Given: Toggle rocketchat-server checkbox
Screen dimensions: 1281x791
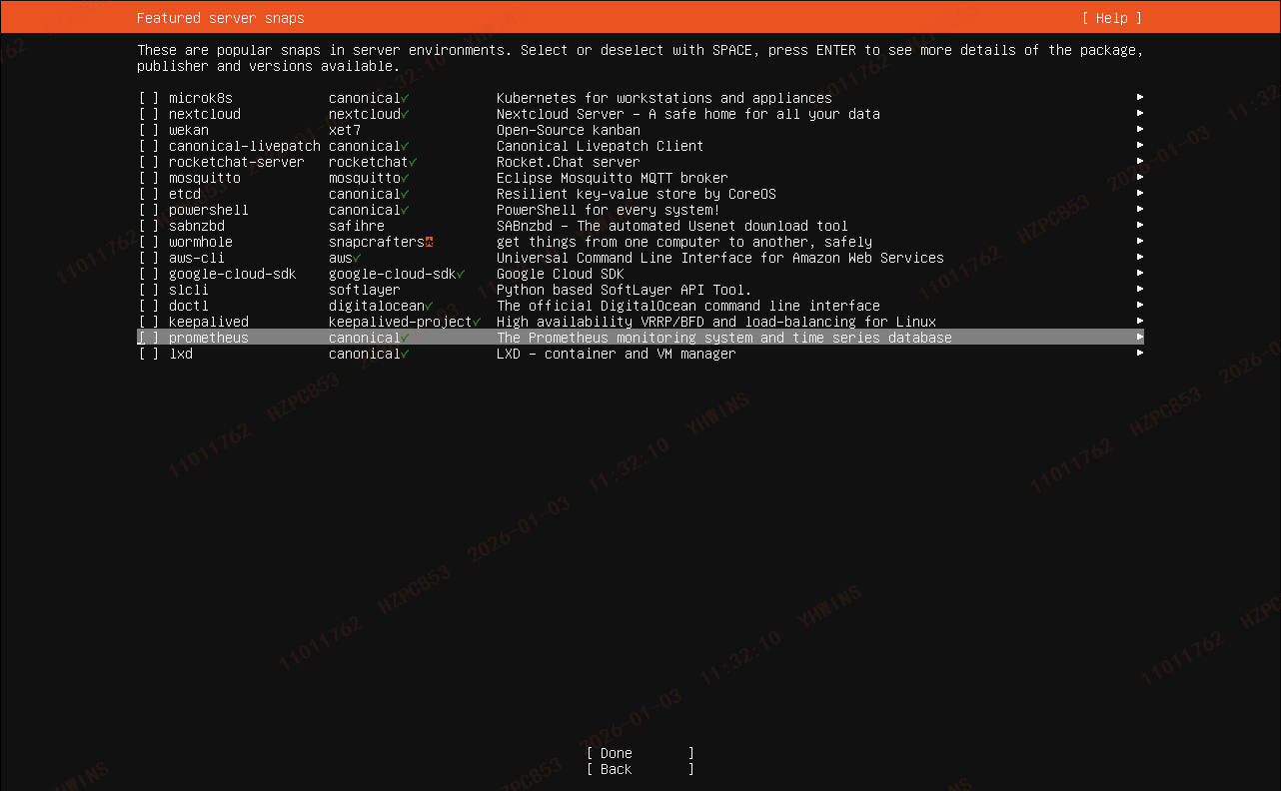Looking at the screenshot, I should tap(148, 162).
